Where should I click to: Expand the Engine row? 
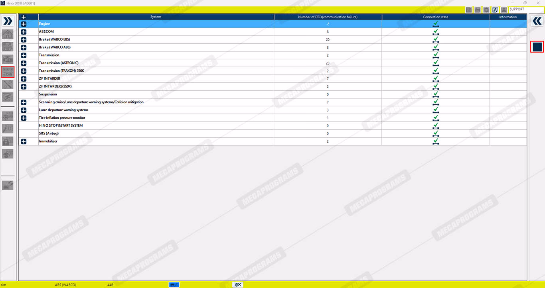coord(24,24)
